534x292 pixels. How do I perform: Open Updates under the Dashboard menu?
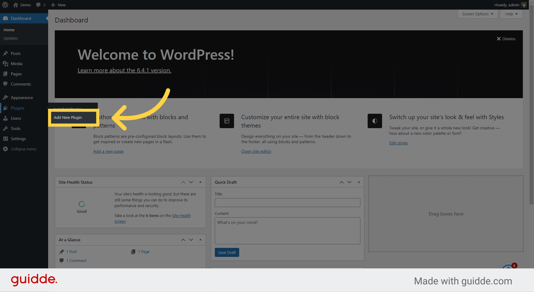coord(11,38)
